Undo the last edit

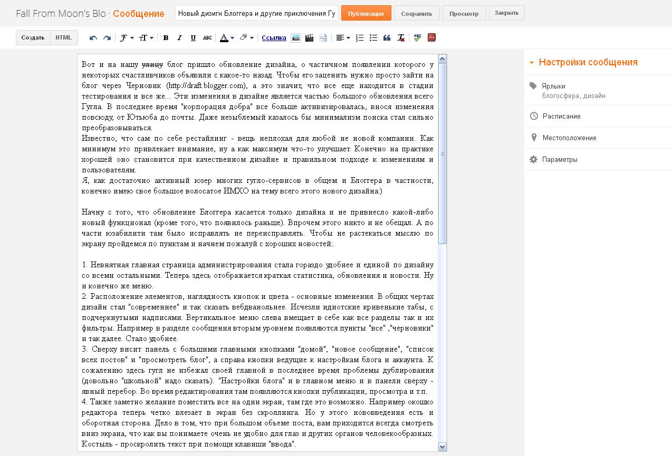coord(93,38)
